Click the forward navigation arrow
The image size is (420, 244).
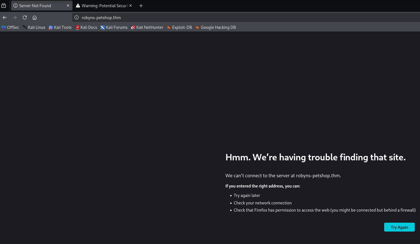15,17
